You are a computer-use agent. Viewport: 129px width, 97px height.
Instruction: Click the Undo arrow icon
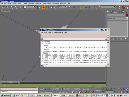click(x=3, y=7)
